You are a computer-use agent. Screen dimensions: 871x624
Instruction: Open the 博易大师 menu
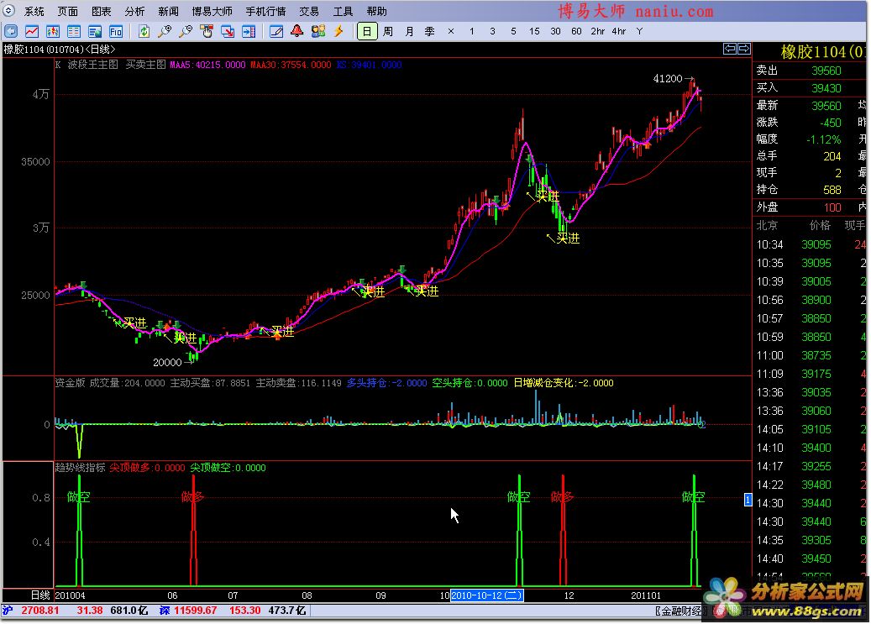point(213,11)
